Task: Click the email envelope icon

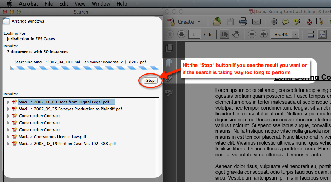Action: pyautogui.click(x=256, y=21)
